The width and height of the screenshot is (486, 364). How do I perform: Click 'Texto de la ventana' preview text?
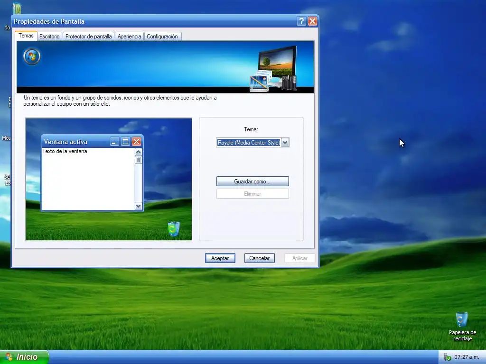65,151
